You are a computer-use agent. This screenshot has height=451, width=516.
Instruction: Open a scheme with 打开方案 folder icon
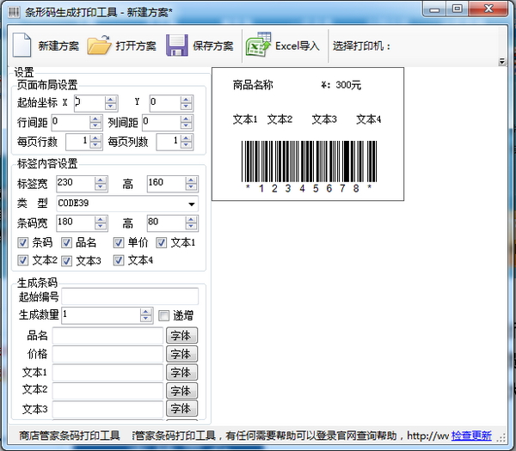tap(100, 46)
